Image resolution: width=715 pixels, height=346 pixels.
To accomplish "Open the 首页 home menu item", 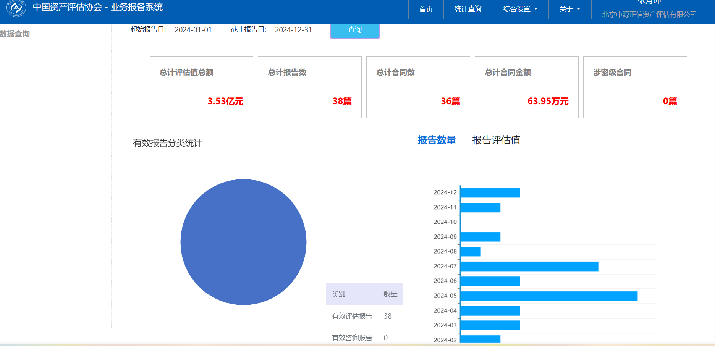I will [x=426, y=9].
